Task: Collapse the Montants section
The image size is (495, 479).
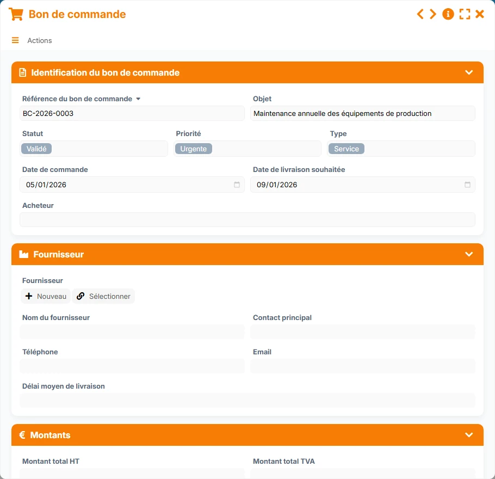Action: tap(469, 435)
